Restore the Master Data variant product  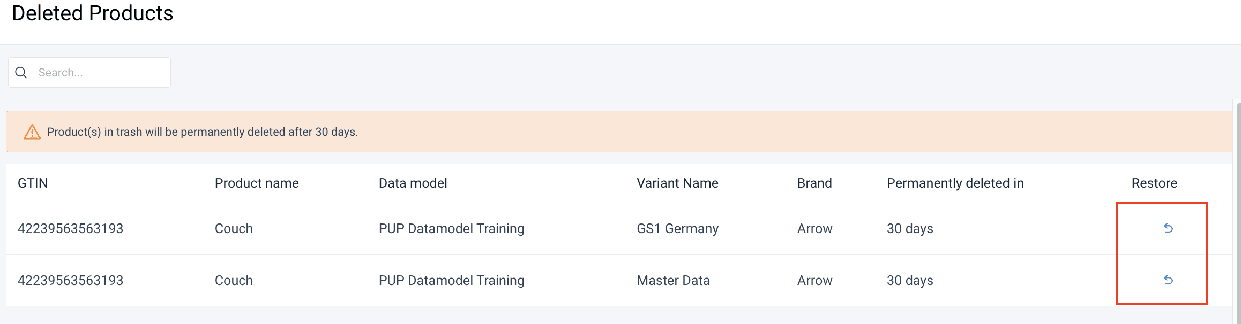point(1168,280)
